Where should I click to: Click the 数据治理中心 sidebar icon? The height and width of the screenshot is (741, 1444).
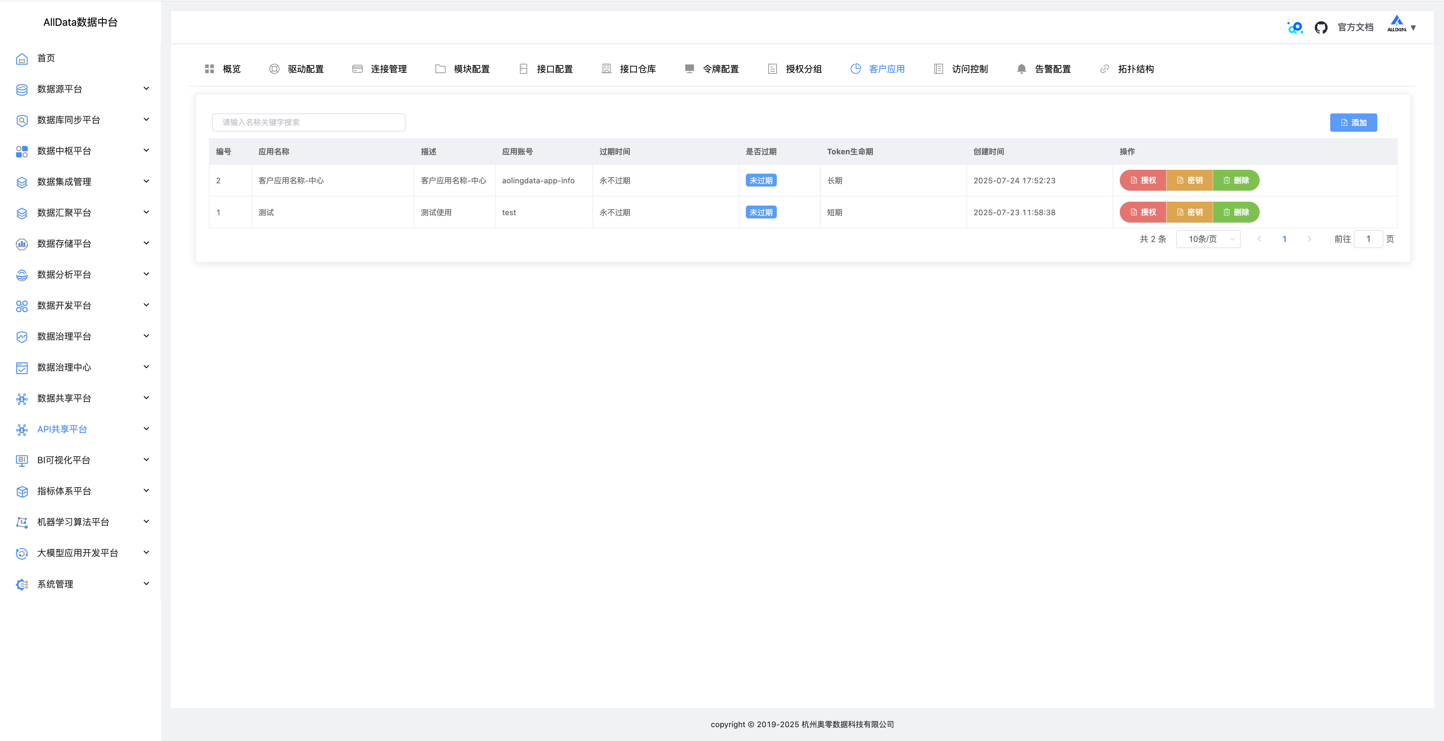[22, 368]
